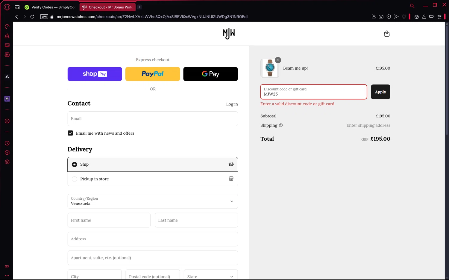This screenshot has width=449, height=280.
Task: Apply the discount code
Action: click(380, 92)
